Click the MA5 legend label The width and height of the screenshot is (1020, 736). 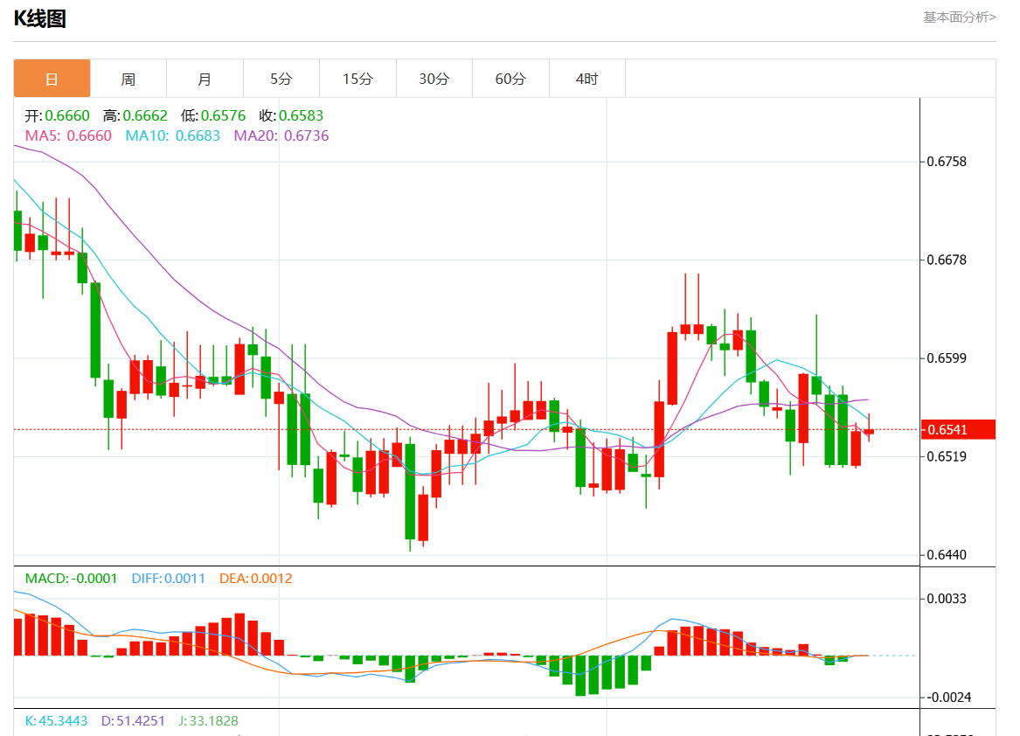tap(68, 135)
